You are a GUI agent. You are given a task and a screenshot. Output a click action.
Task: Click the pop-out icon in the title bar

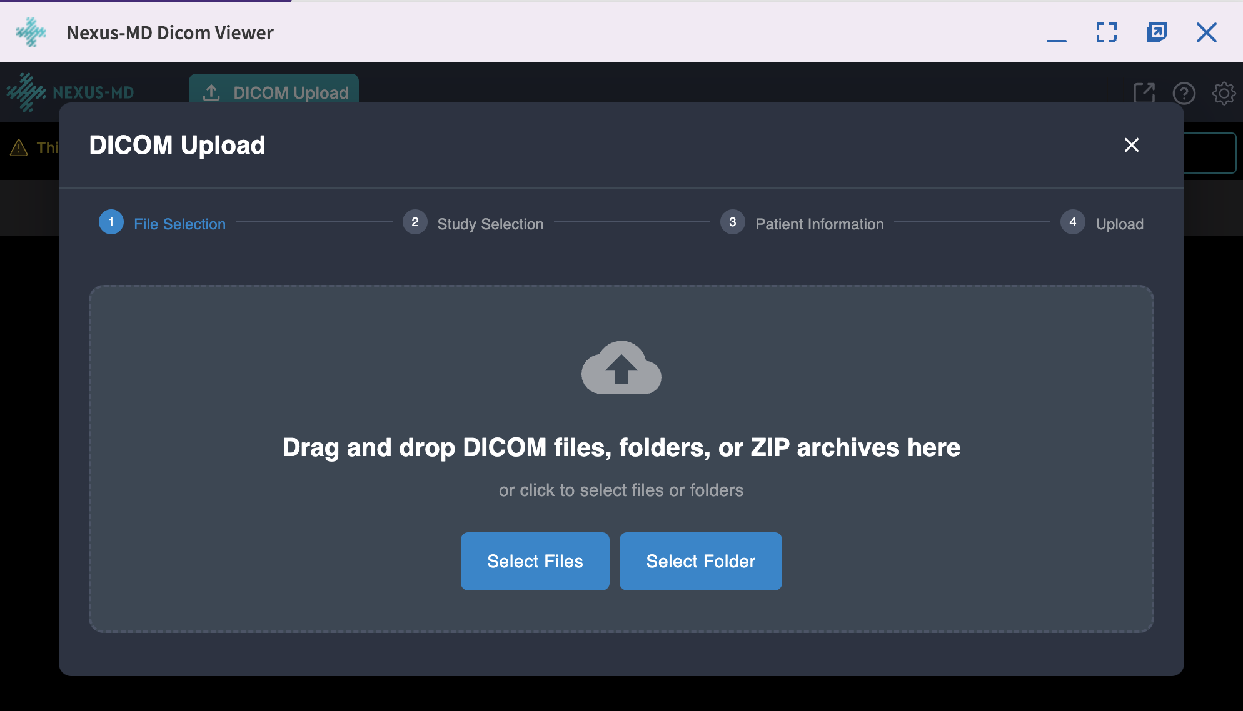tap(1157, 32)
